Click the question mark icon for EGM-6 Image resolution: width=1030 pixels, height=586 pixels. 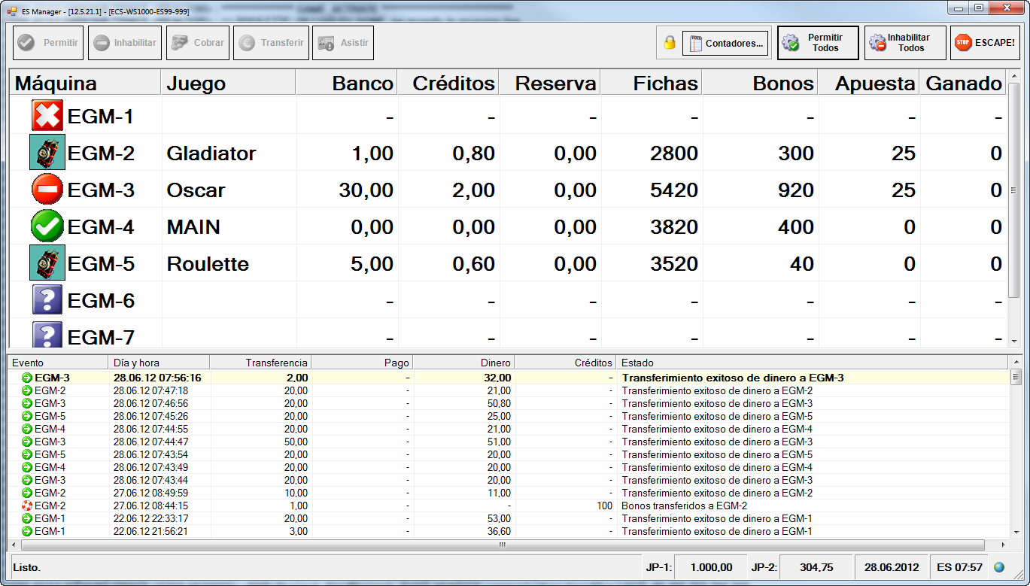point(47,300)
